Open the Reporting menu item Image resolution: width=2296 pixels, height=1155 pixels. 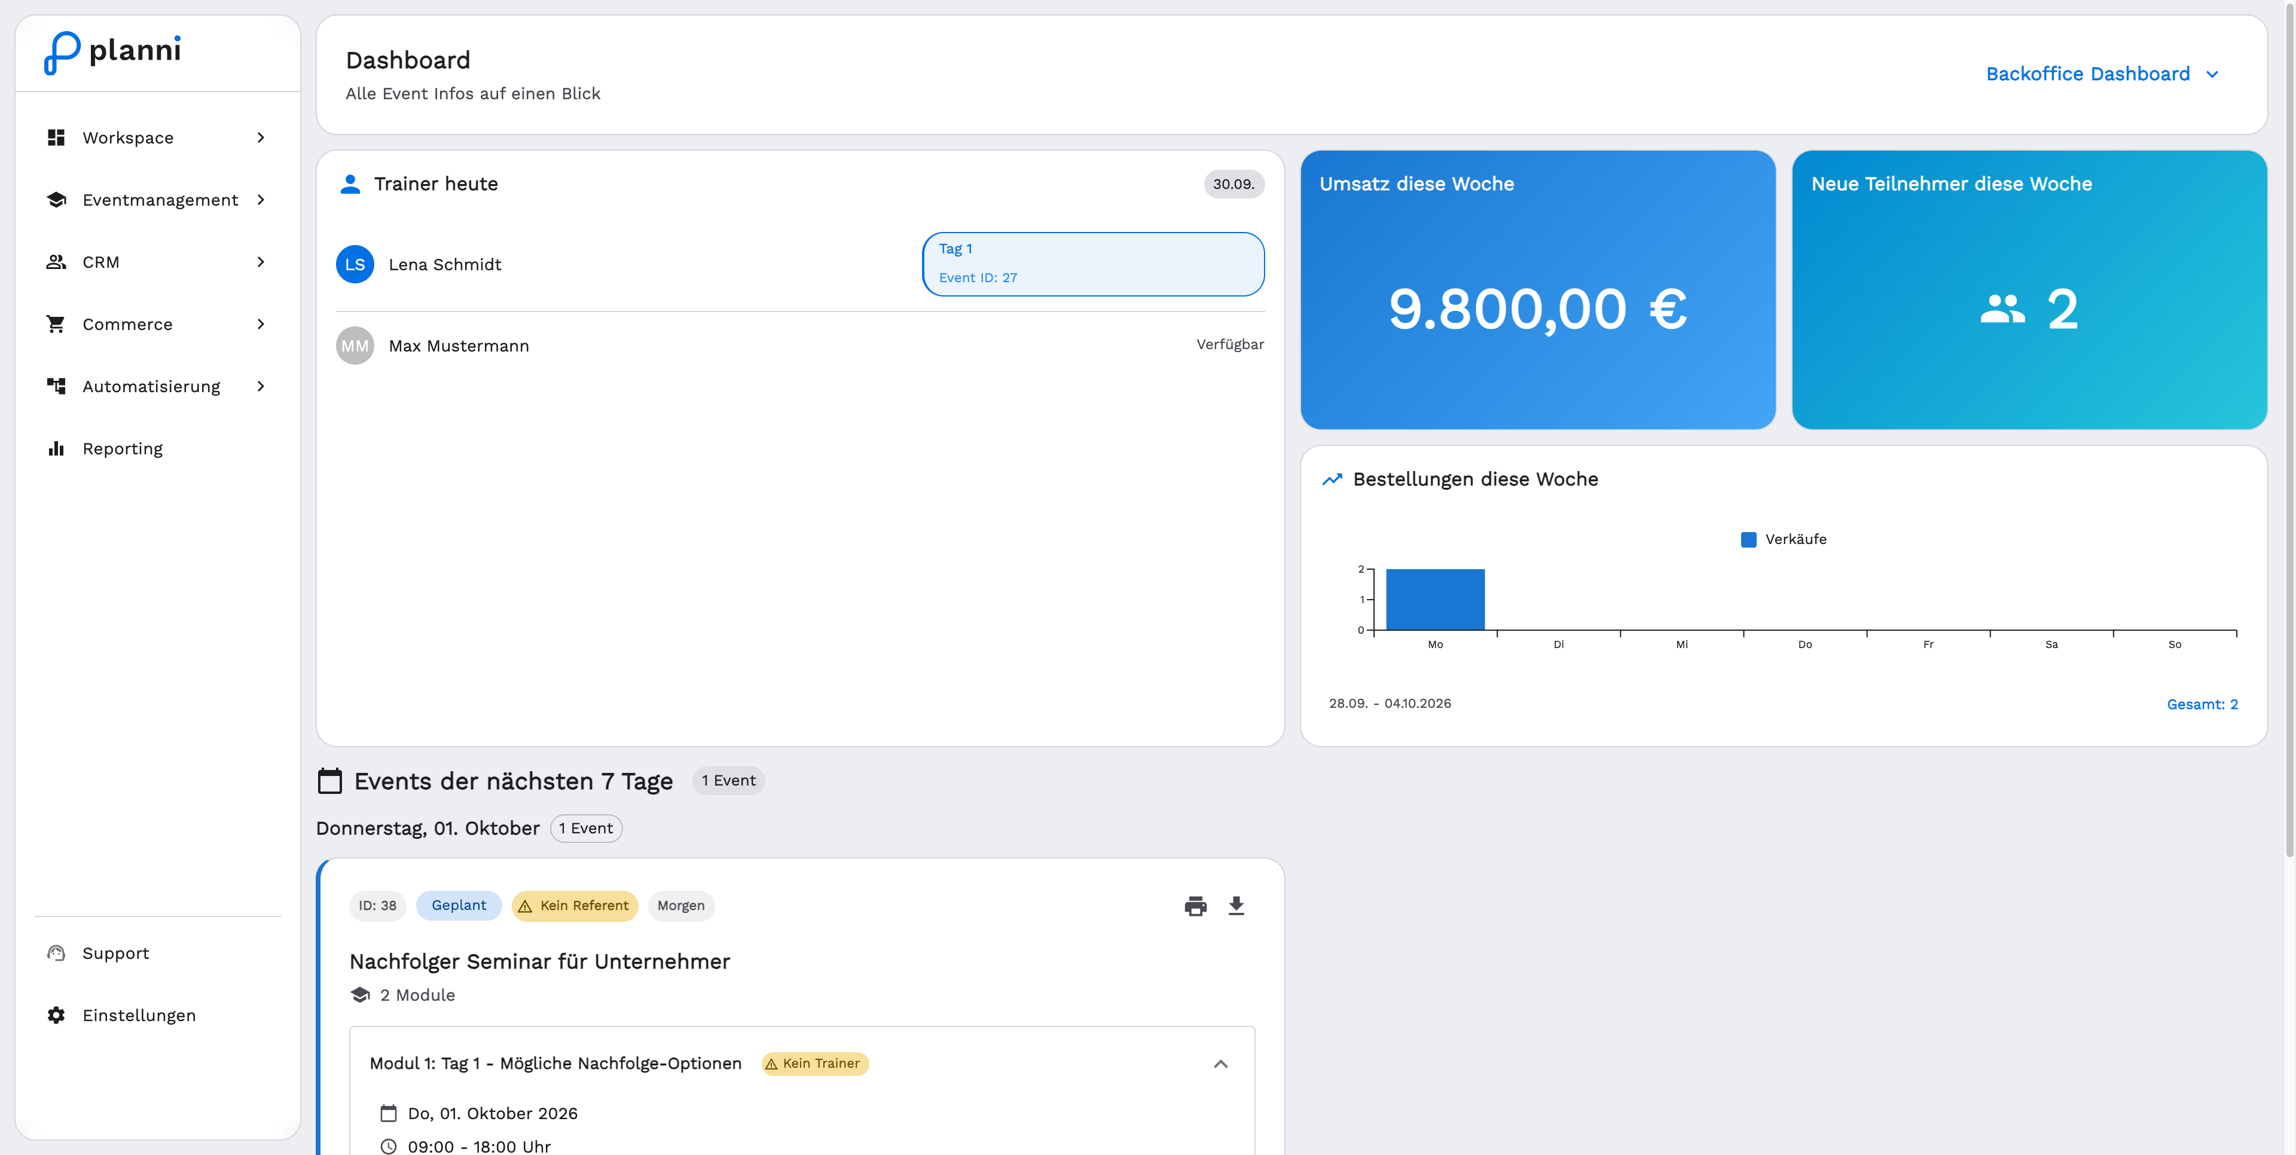(x=157, y=448)
